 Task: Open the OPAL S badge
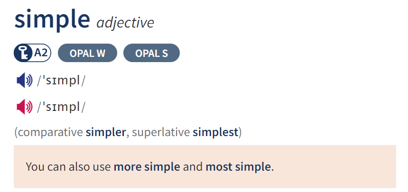151,53
